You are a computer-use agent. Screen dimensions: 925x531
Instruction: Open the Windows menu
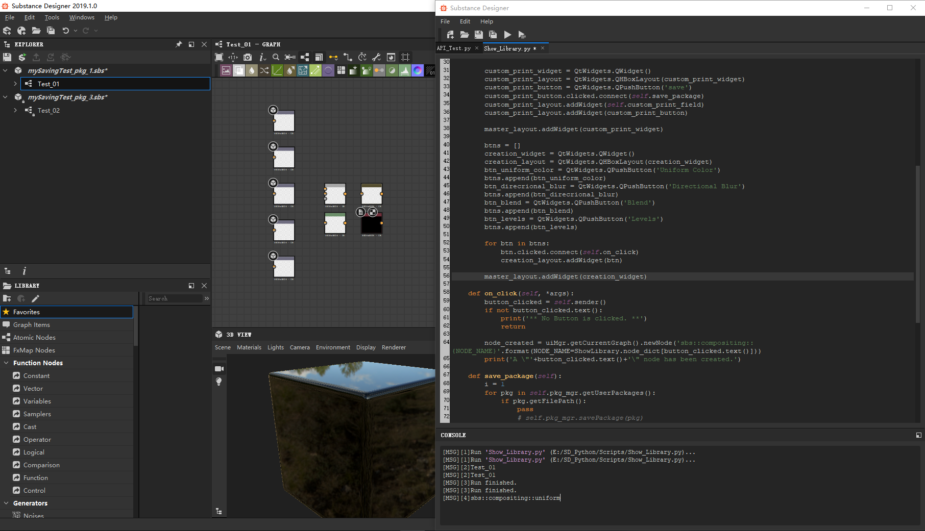(82, 17)
